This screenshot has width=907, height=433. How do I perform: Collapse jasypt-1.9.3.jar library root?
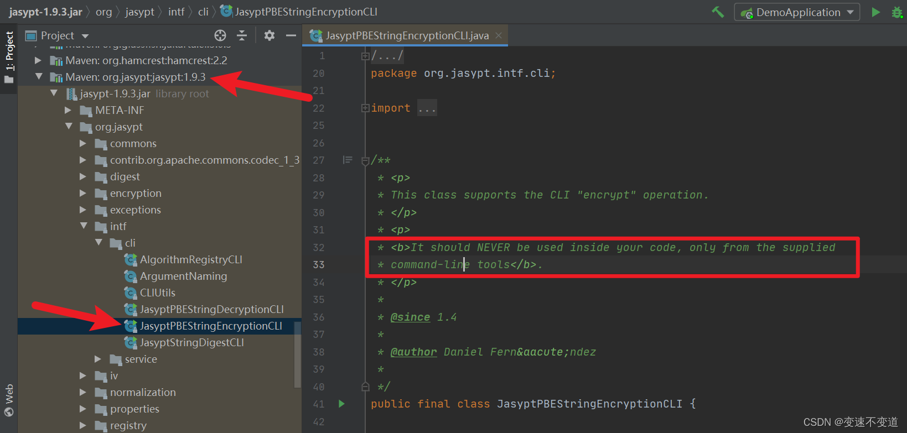point(54,93)
